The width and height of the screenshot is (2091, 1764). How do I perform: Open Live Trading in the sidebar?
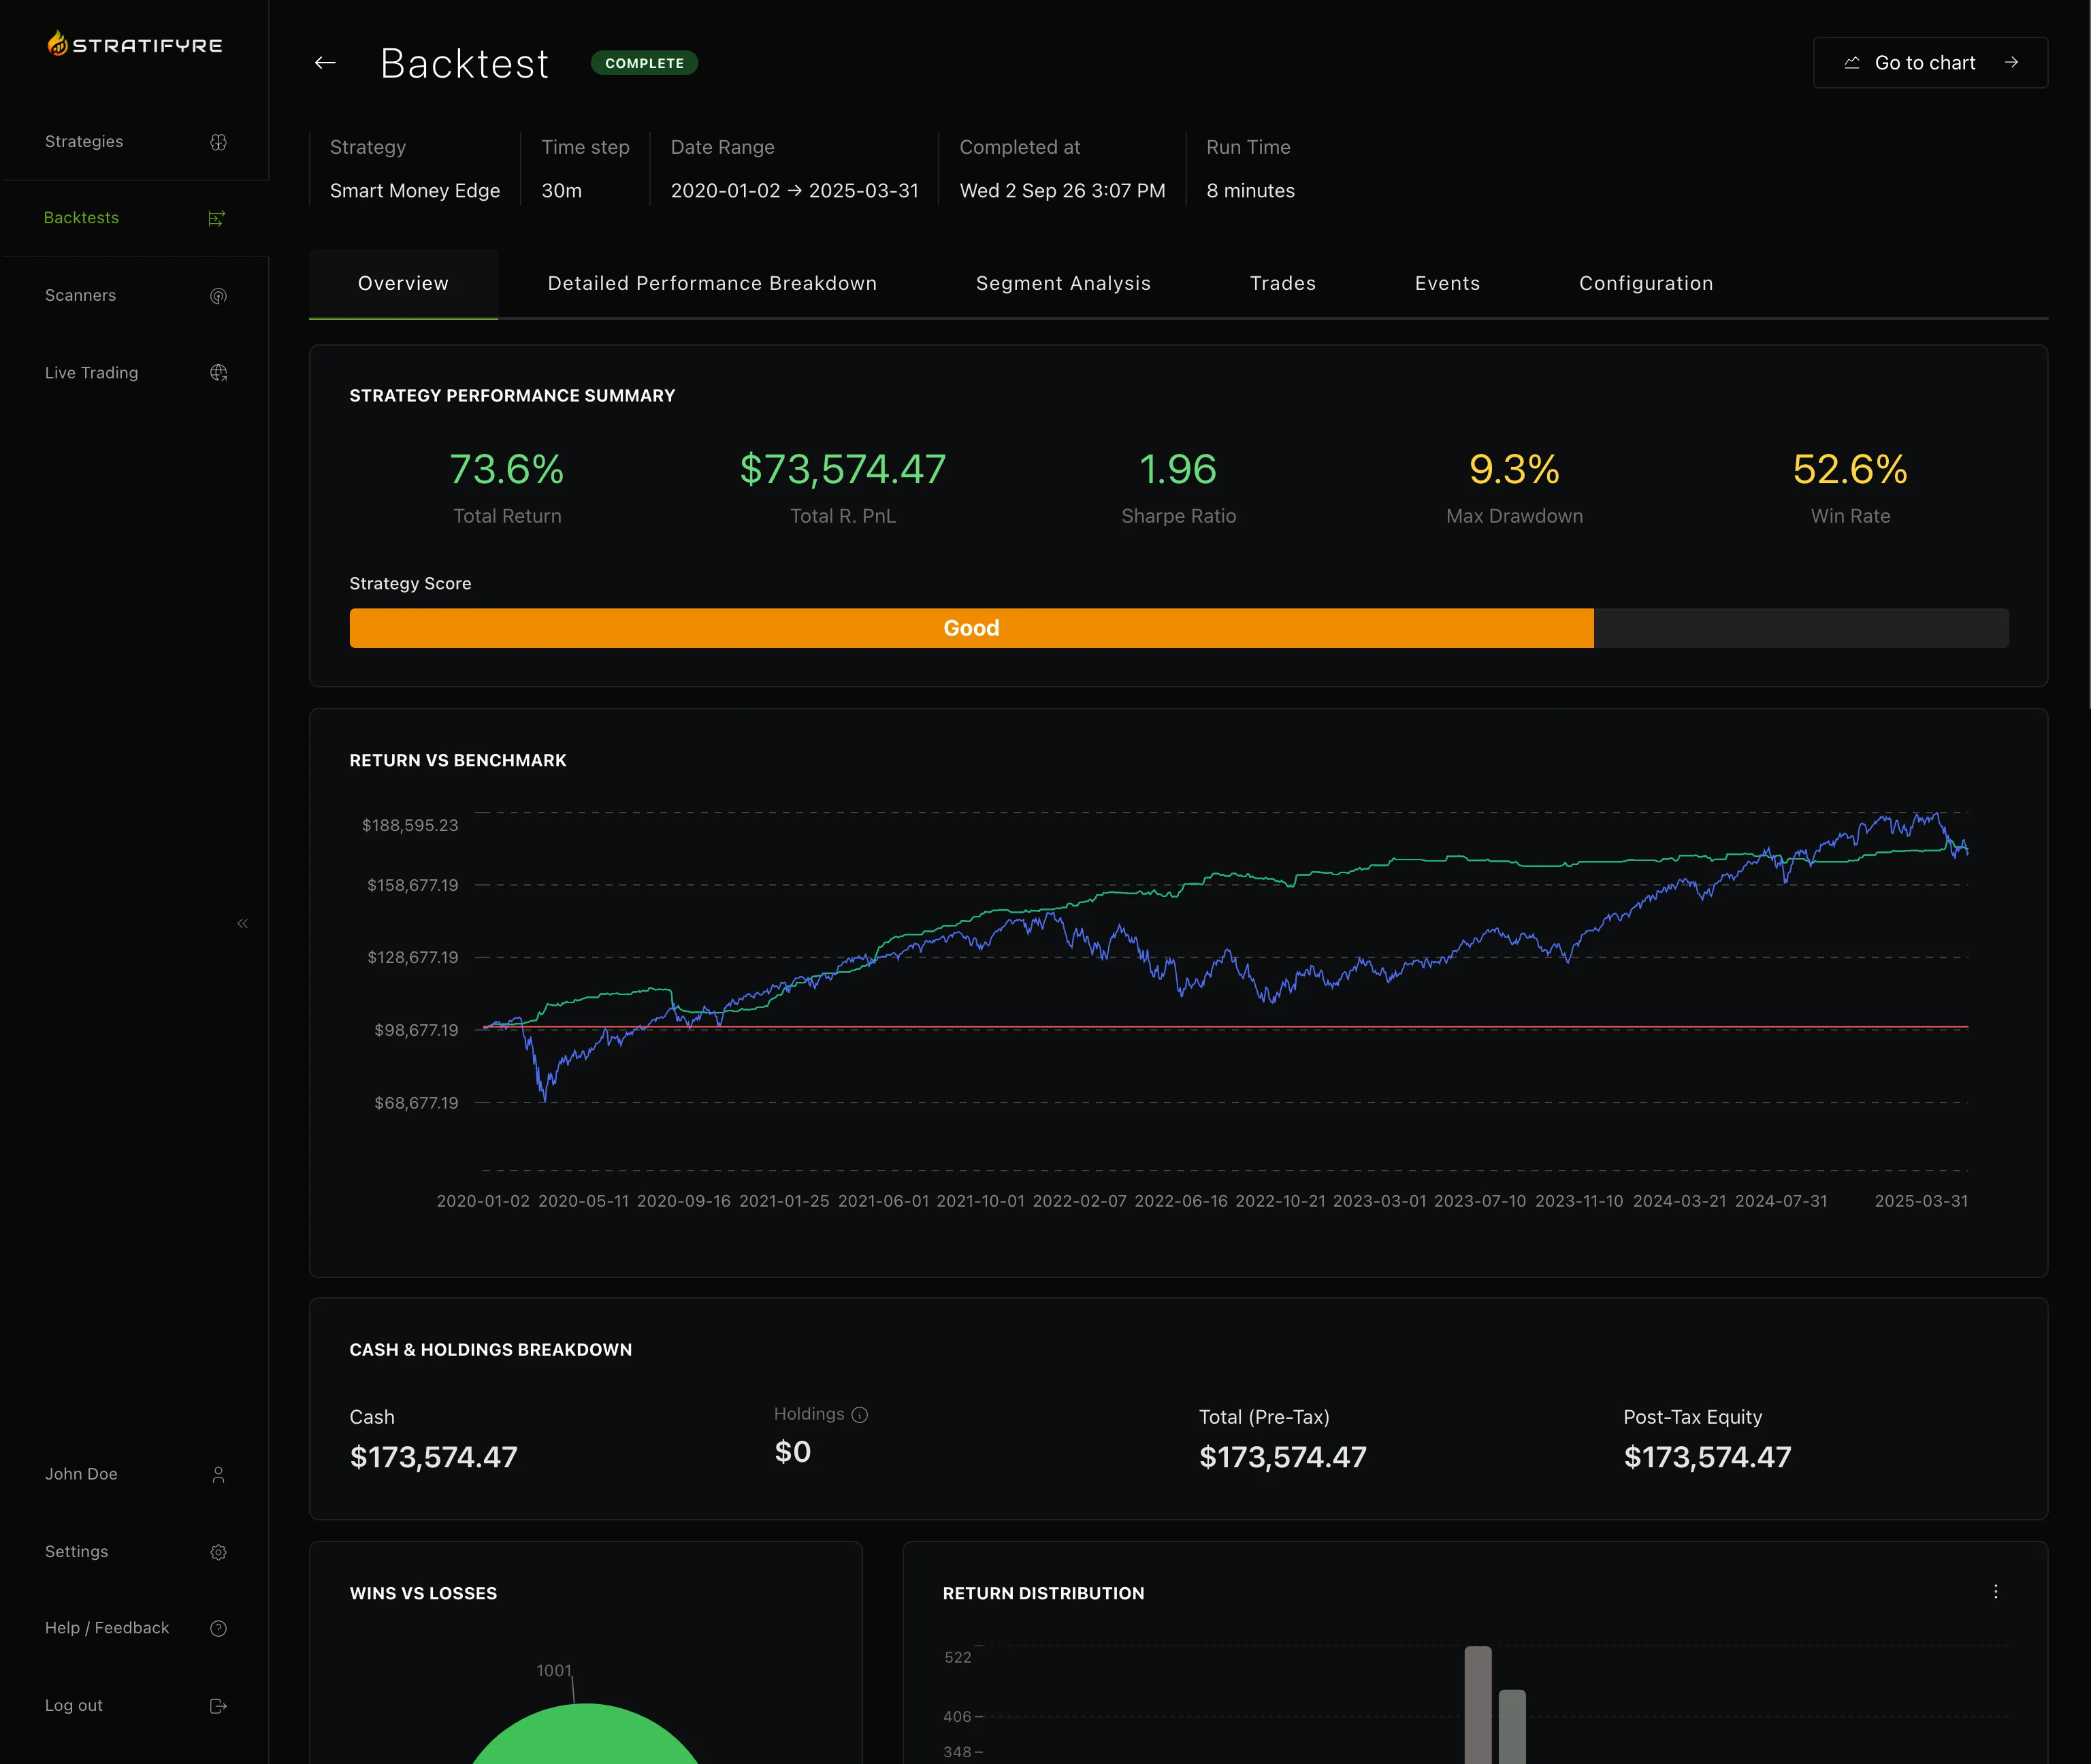pos(135,373)
